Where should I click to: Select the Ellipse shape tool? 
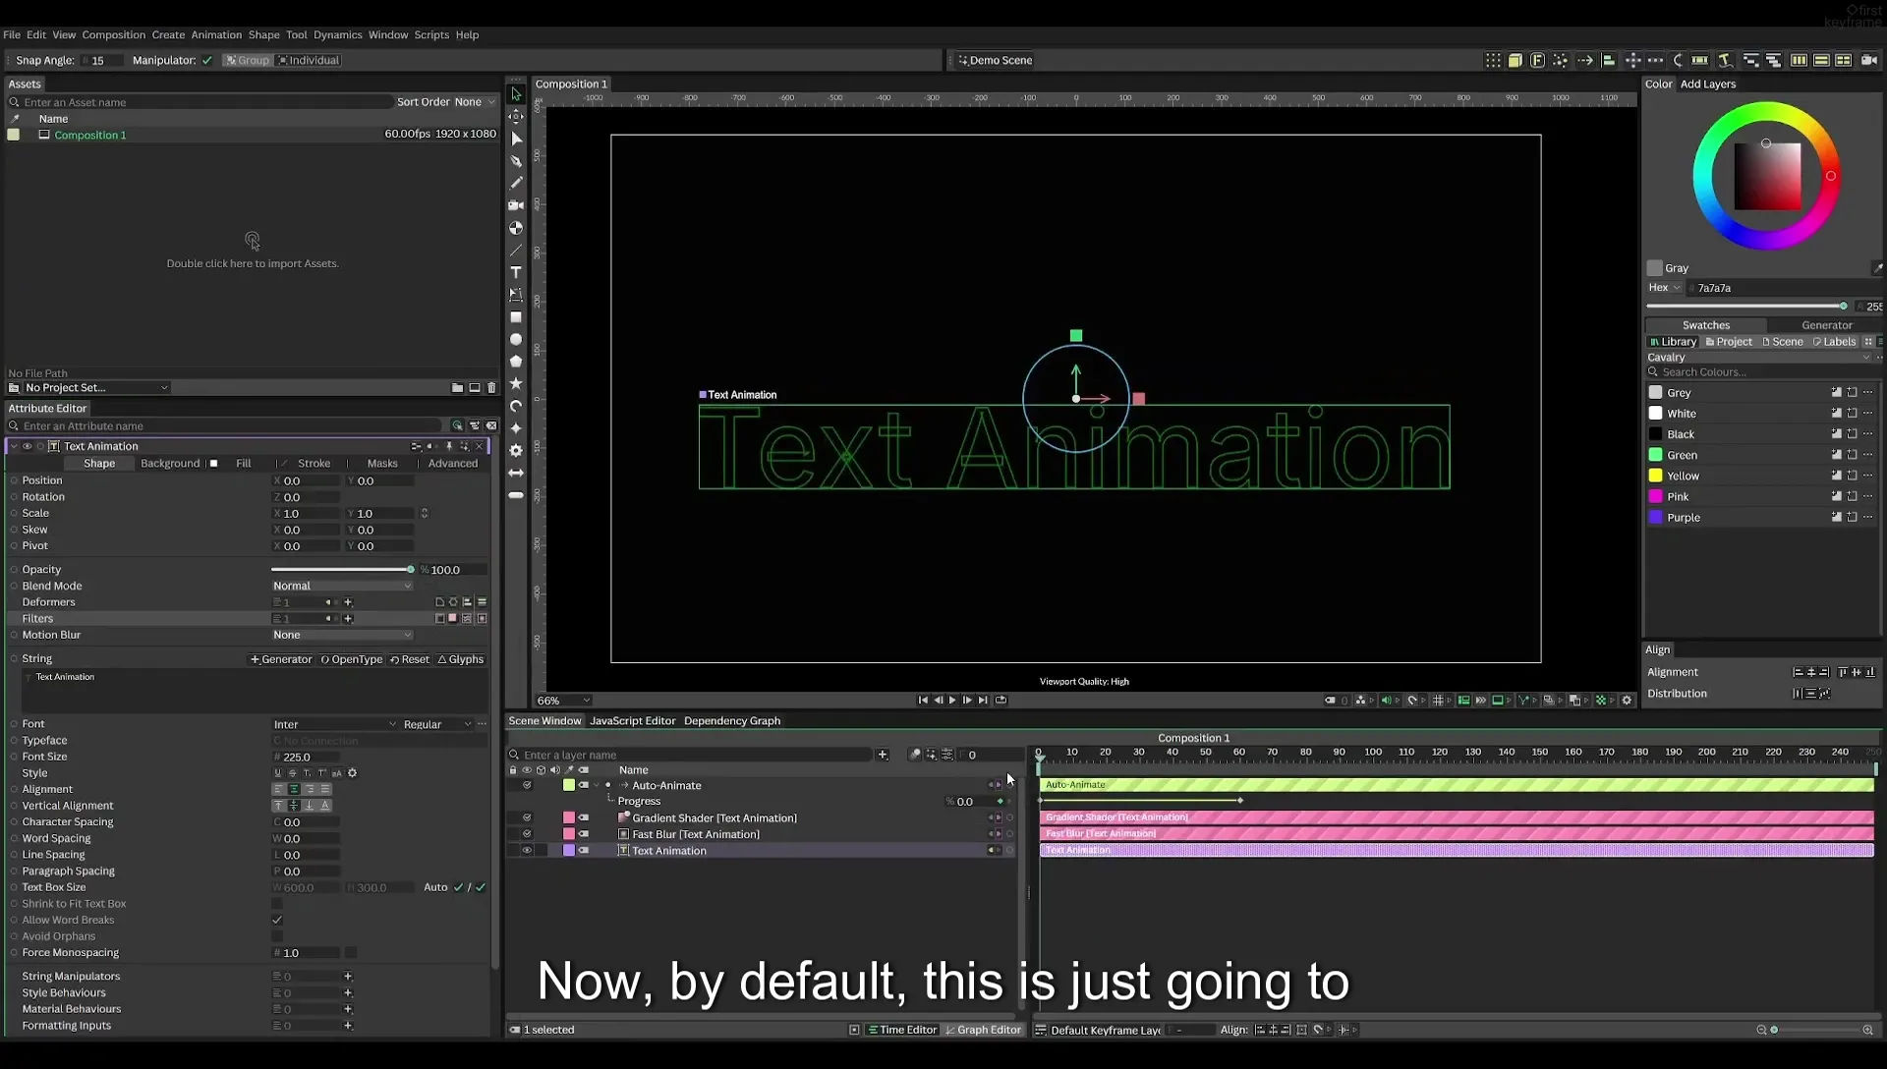pyautogui.click(x=516, y=339)
